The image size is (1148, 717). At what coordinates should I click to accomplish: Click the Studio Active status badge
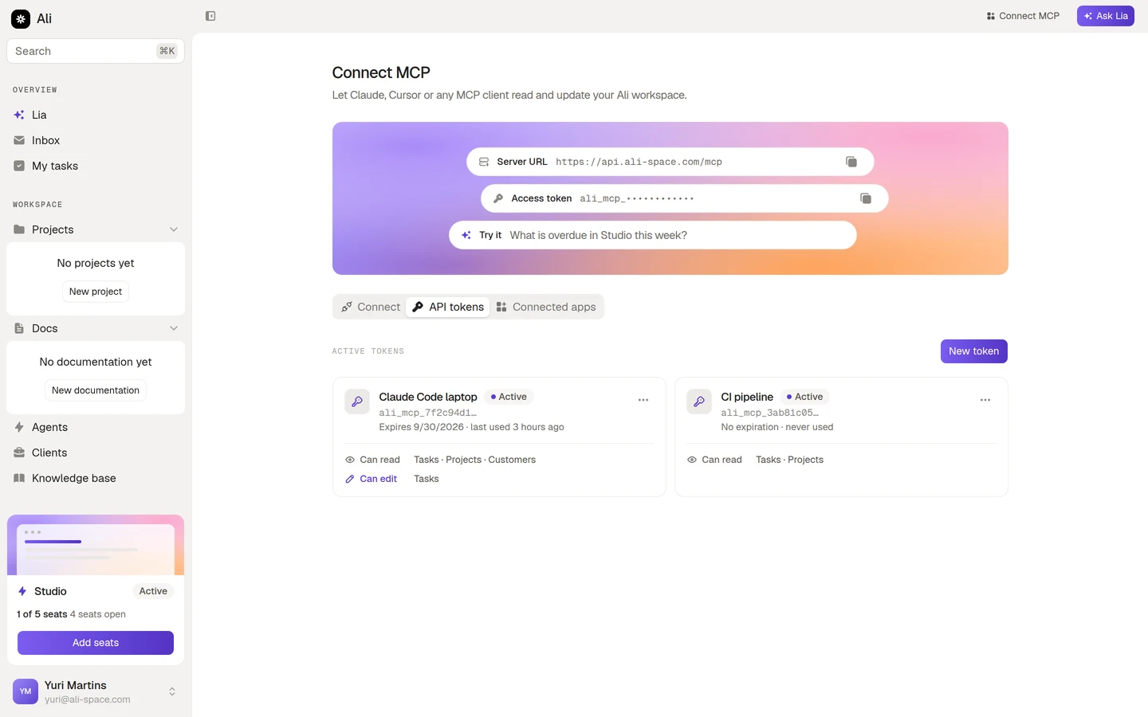tap(153, 591)
